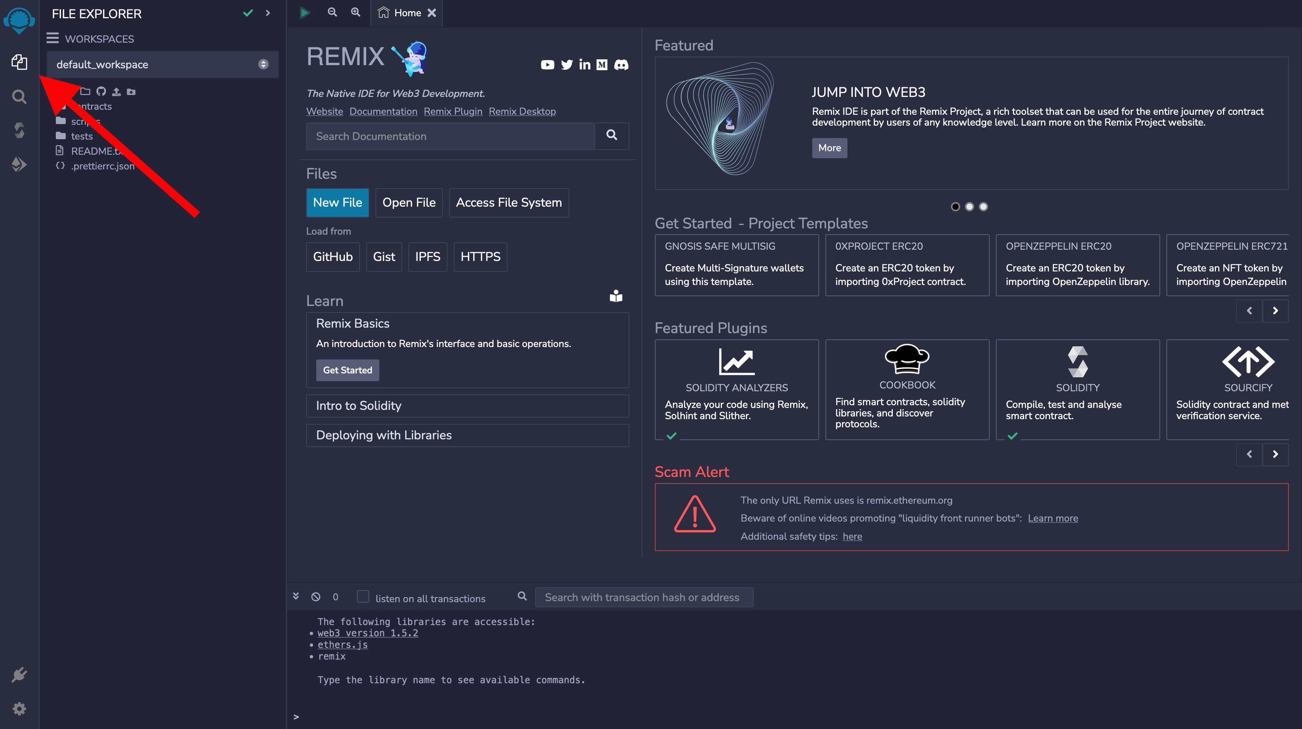Open Remix LinkedIn icon
Viewport: 1302px width, 729px height.
[x=585, y=64]
